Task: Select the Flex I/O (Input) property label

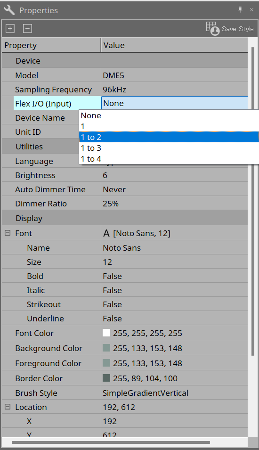Action: pyautogui.click(x=43, y=104)
